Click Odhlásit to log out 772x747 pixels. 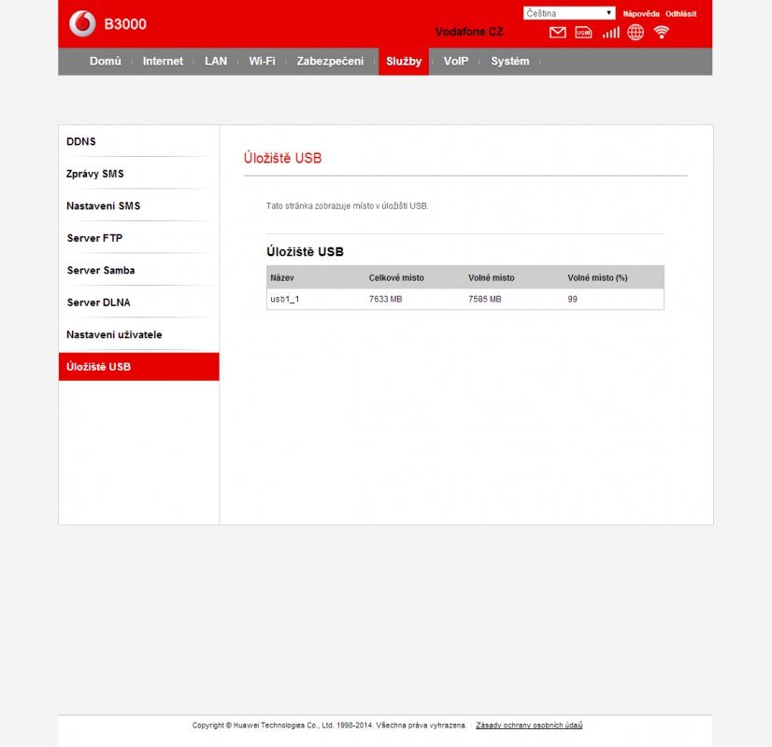(680, 14)
